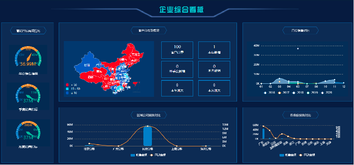Click the isolated 2020 point near 40M
The width and height of the screenshot is (354, 165).
[298, 49]
